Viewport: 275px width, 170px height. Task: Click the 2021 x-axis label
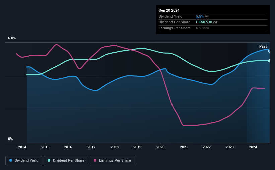click(184, 147)
